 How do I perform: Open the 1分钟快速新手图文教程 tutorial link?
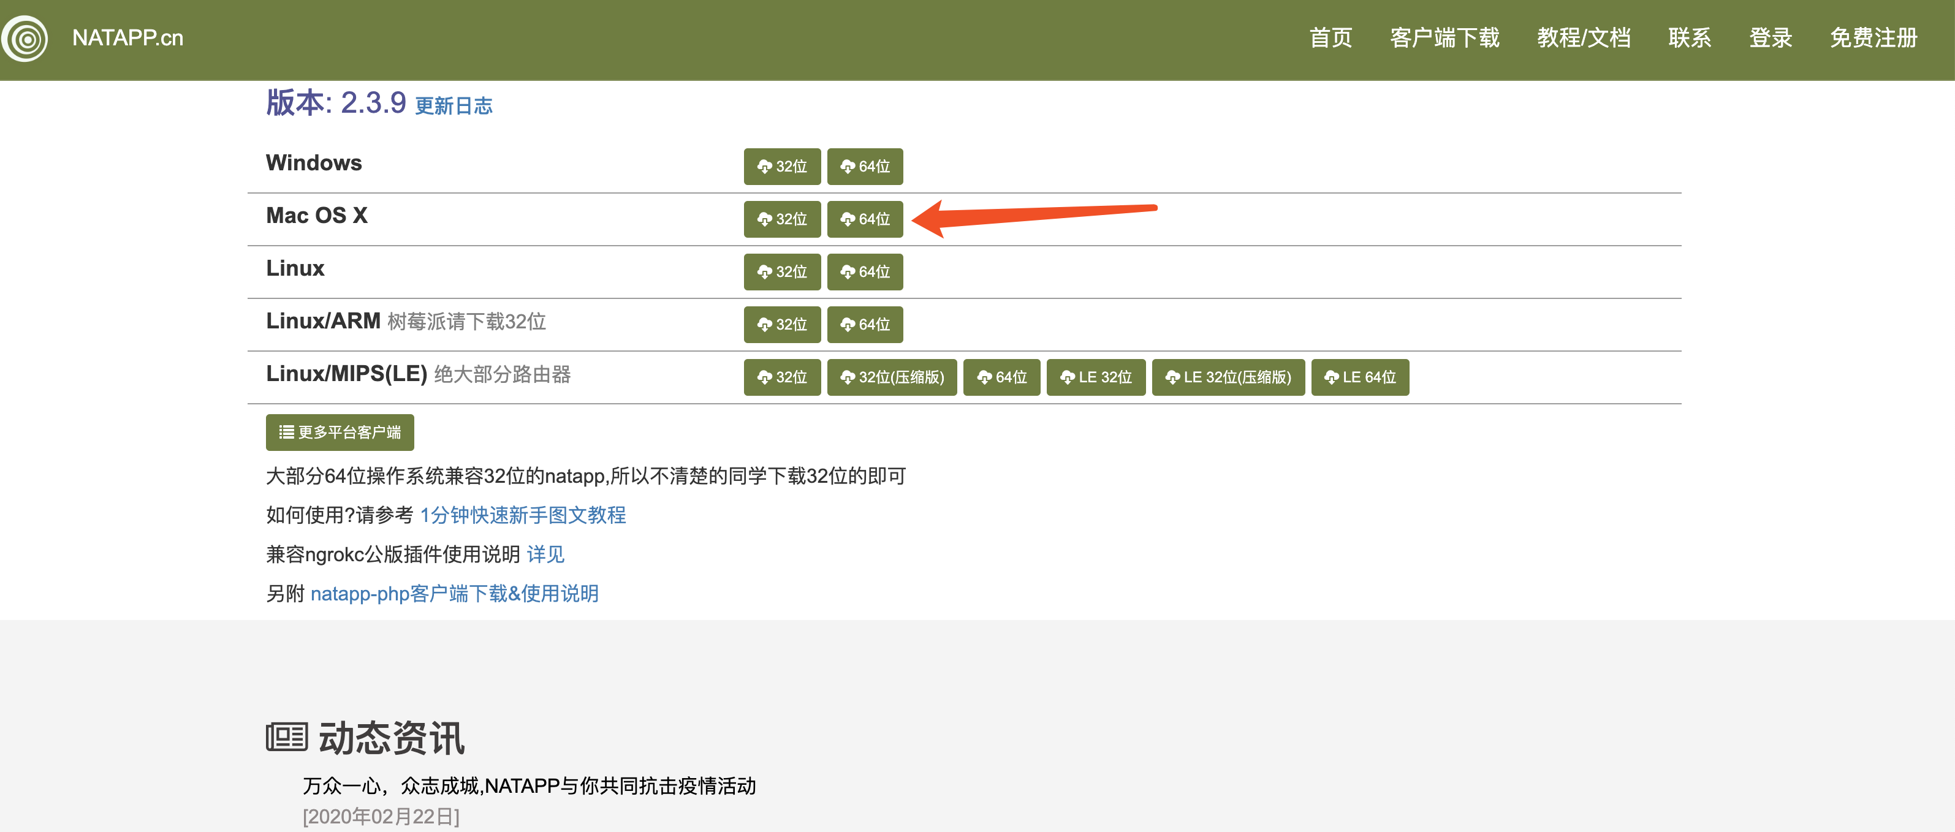[523, 516]
